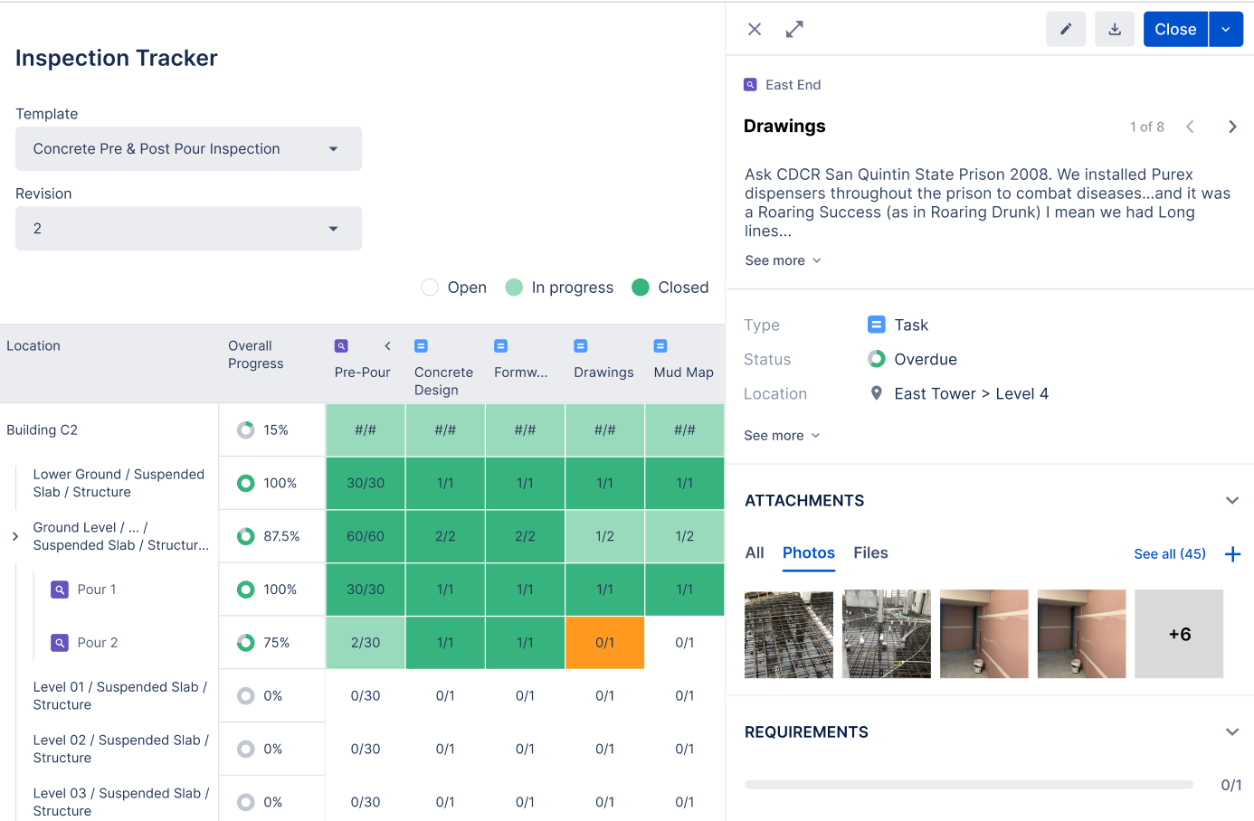
Task: Open the Template dropdown
Action: (188, 149)
